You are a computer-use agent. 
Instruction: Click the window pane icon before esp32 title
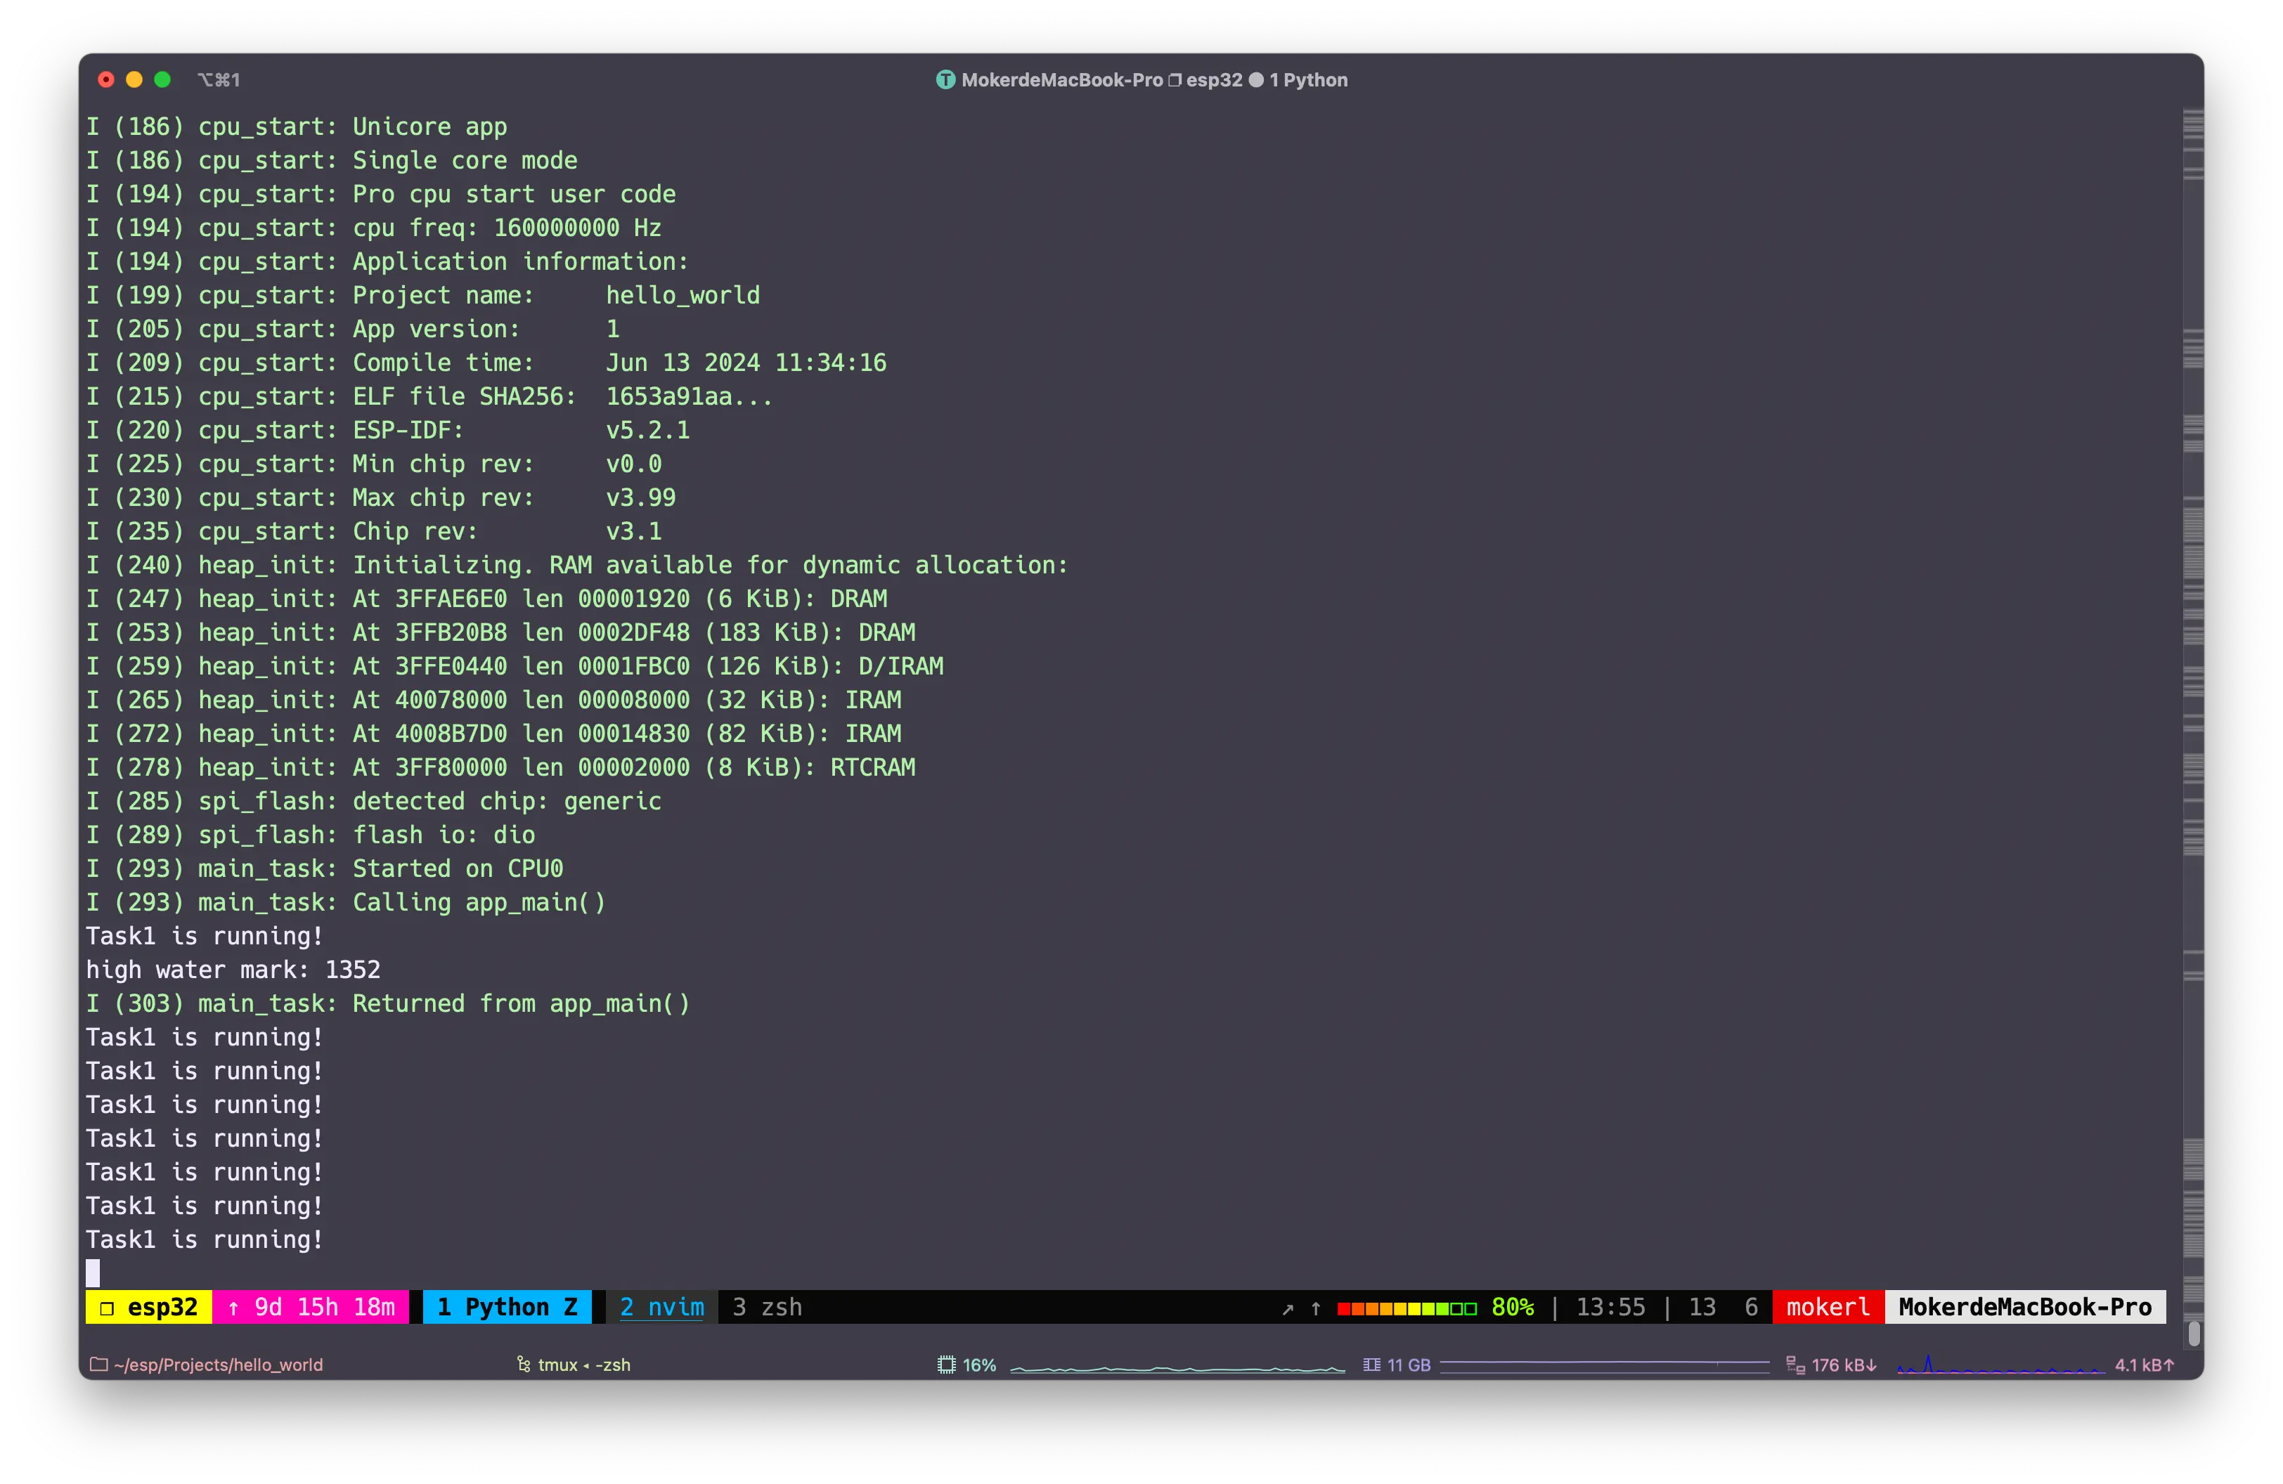pyautogui.click(x=1174, y=81)
